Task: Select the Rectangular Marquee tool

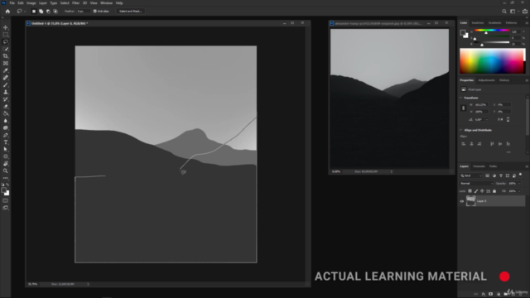Action: tap(6, 35)
